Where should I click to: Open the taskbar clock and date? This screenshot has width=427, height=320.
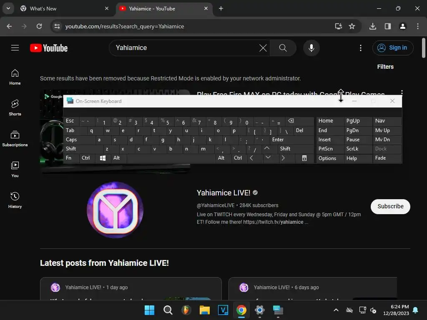click(396, 310)
